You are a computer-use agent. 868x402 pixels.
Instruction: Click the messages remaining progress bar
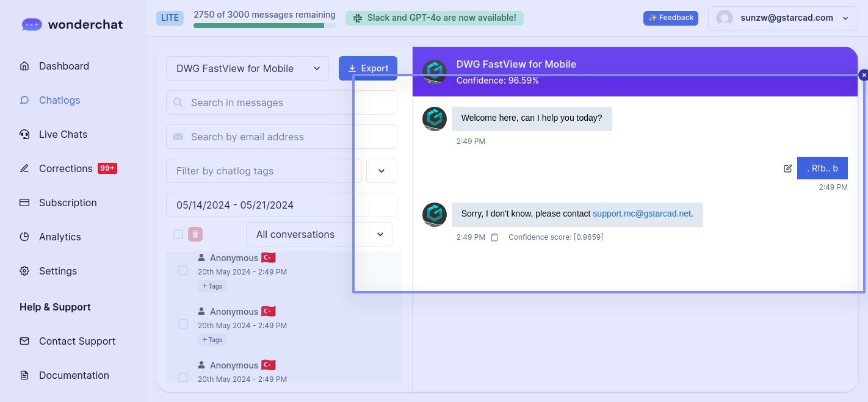(x=264, y=26)
